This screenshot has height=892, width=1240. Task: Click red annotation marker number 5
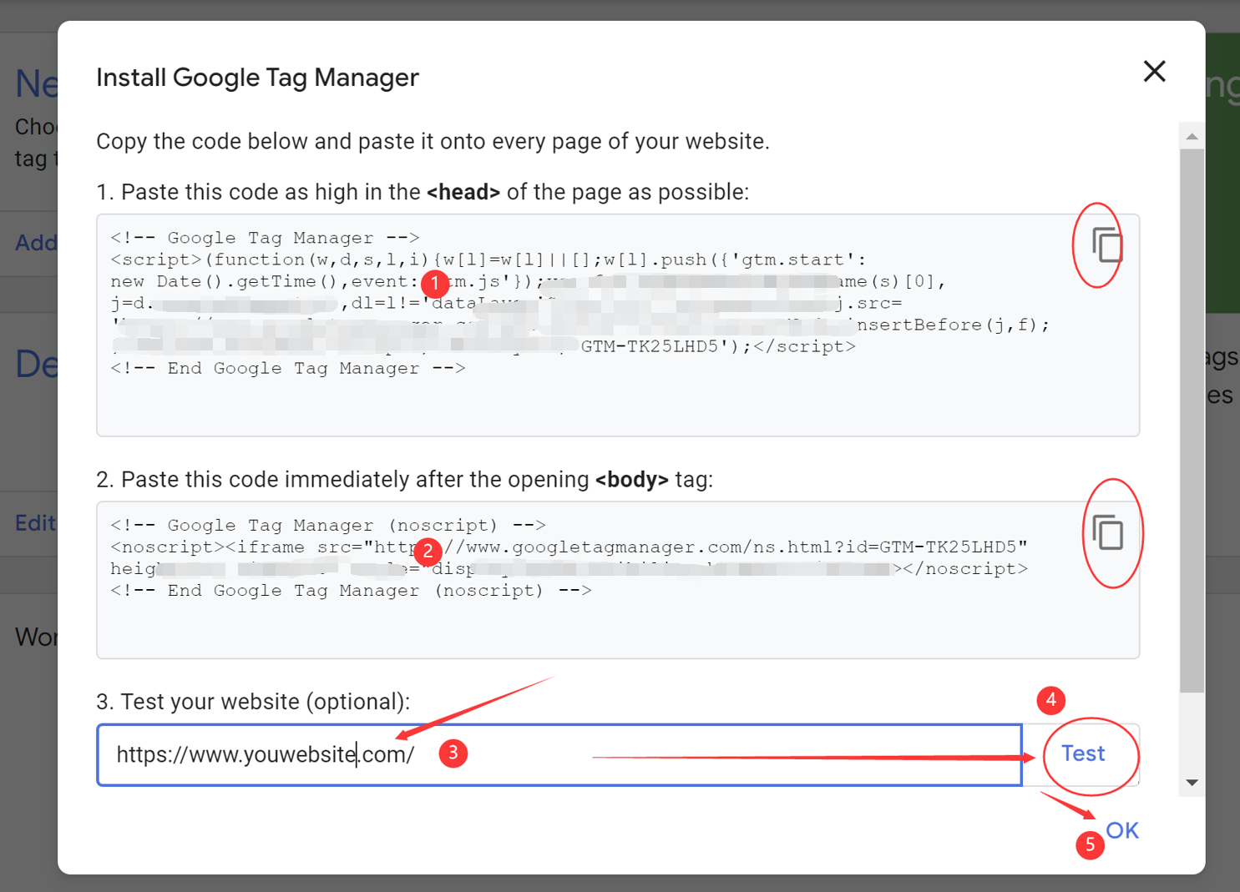(1090, 844)
